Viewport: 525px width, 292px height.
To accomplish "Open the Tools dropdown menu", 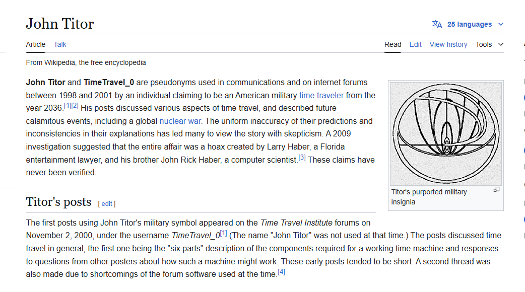I will pos(490,44).
